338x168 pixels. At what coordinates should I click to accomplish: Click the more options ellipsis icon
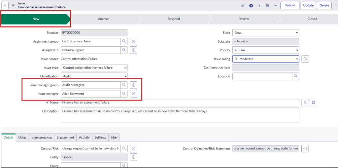(x=276, y=5)
